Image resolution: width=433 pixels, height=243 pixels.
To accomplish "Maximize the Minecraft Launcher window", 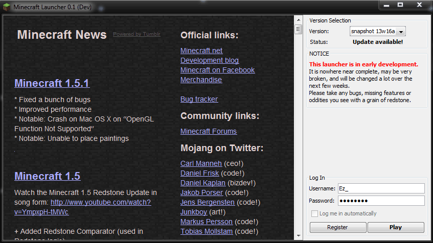I will click(x=400, y=5).
